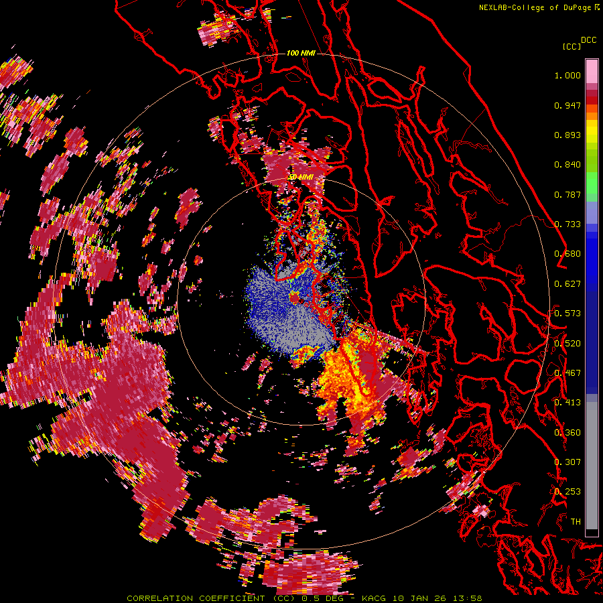Pick the bright green segment of the color bar
This screenshot has height=603, width=603.
pos(592,183)
